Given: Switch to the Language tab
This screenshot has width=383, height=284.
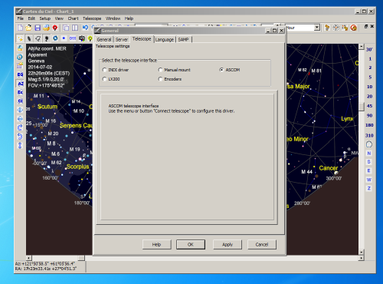Looking at the screenshot, I should coord(165,39).
